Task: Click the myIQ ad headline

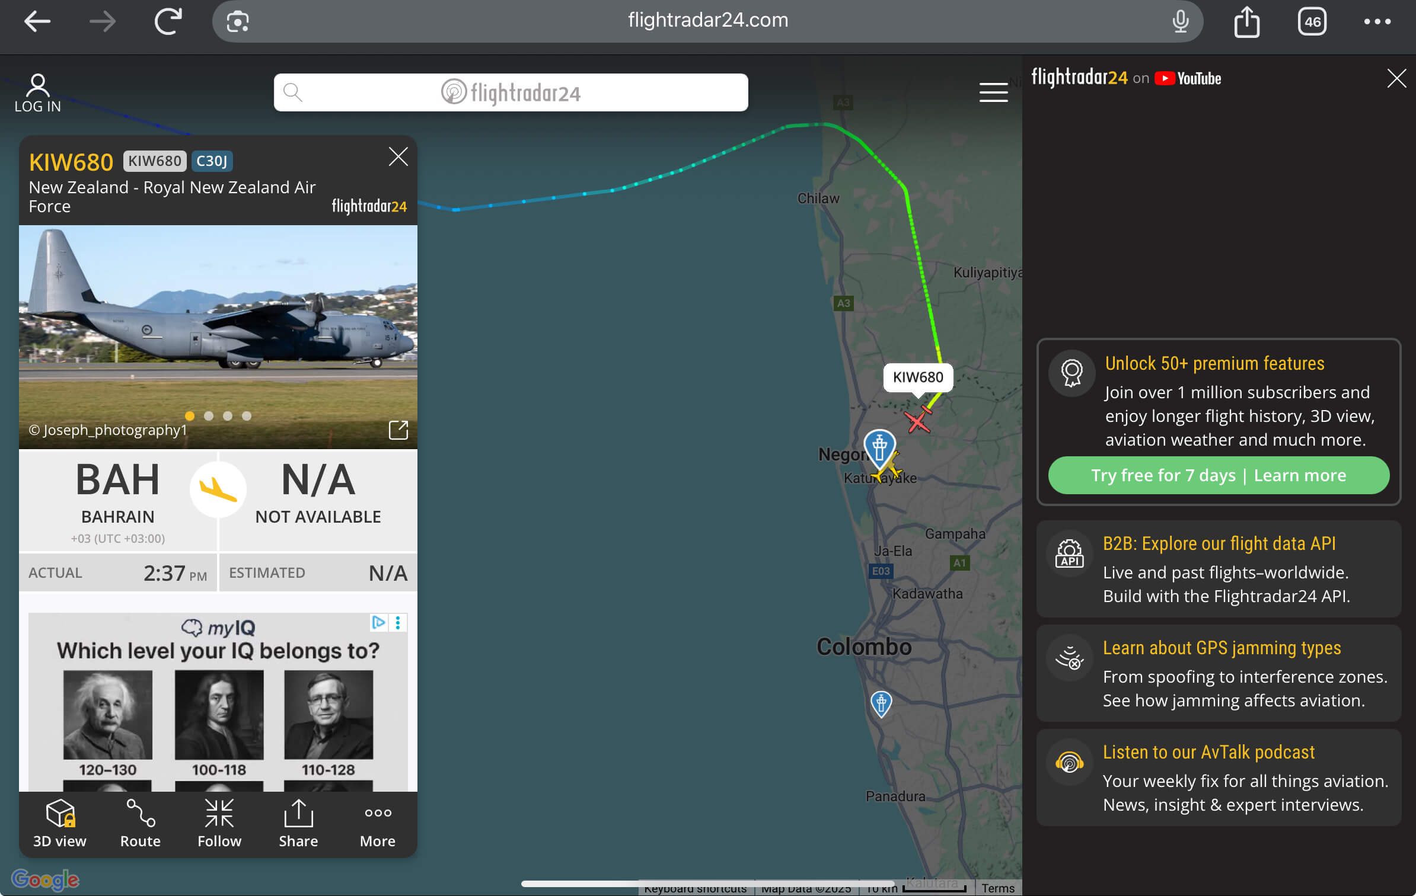Action: [218, 651]
